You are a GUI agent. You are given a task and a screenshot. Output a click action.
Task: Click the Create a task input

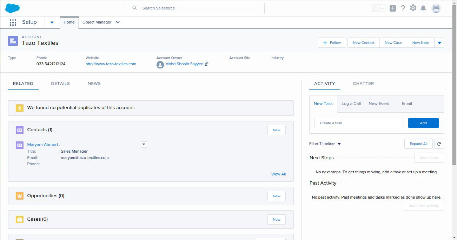tap(359, 123)
